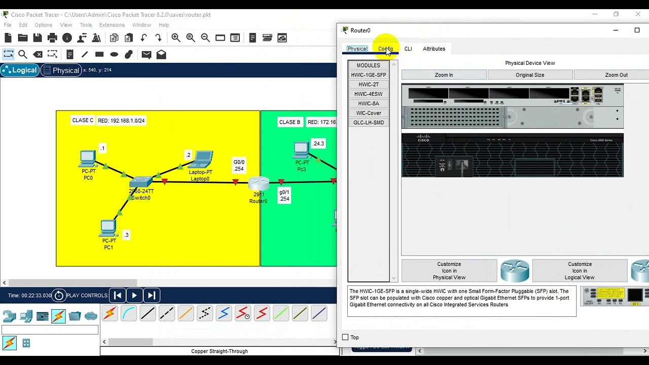Open the Edit menu
Screen dimensions: 649x365
pyautogui.click(x=23, y=25)
